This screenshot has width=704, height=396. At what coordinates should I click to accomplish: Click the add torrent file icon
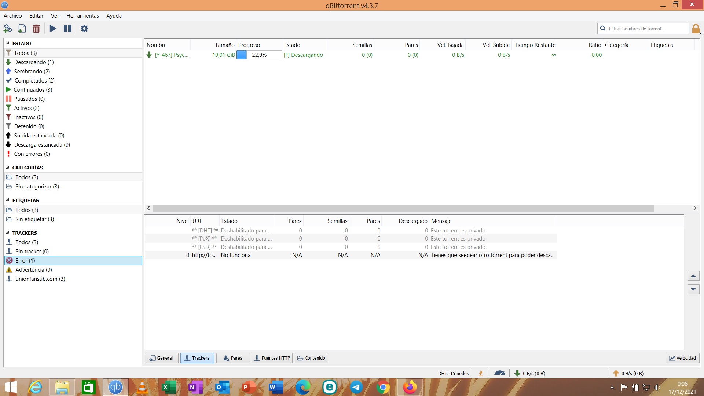(x=22, y=29)
